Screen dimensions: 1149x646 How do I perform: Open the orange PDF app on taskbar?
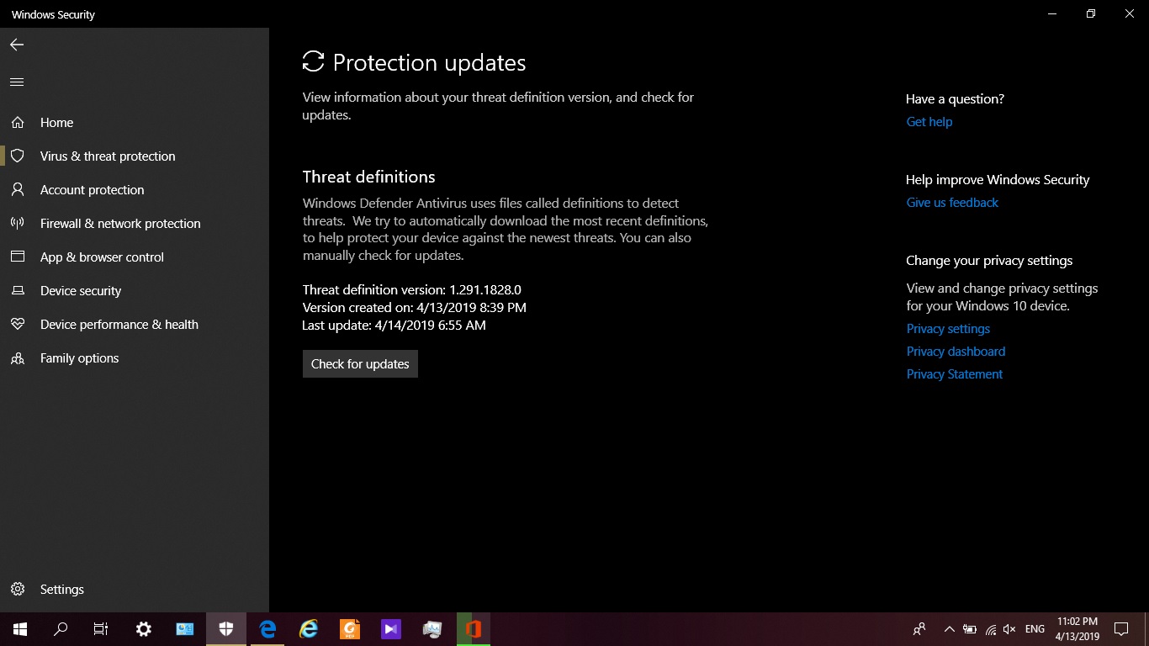350,629
